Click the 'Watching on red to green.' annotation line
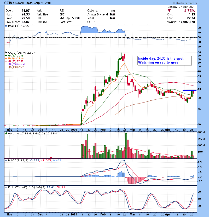 click(x=160, y=62)
